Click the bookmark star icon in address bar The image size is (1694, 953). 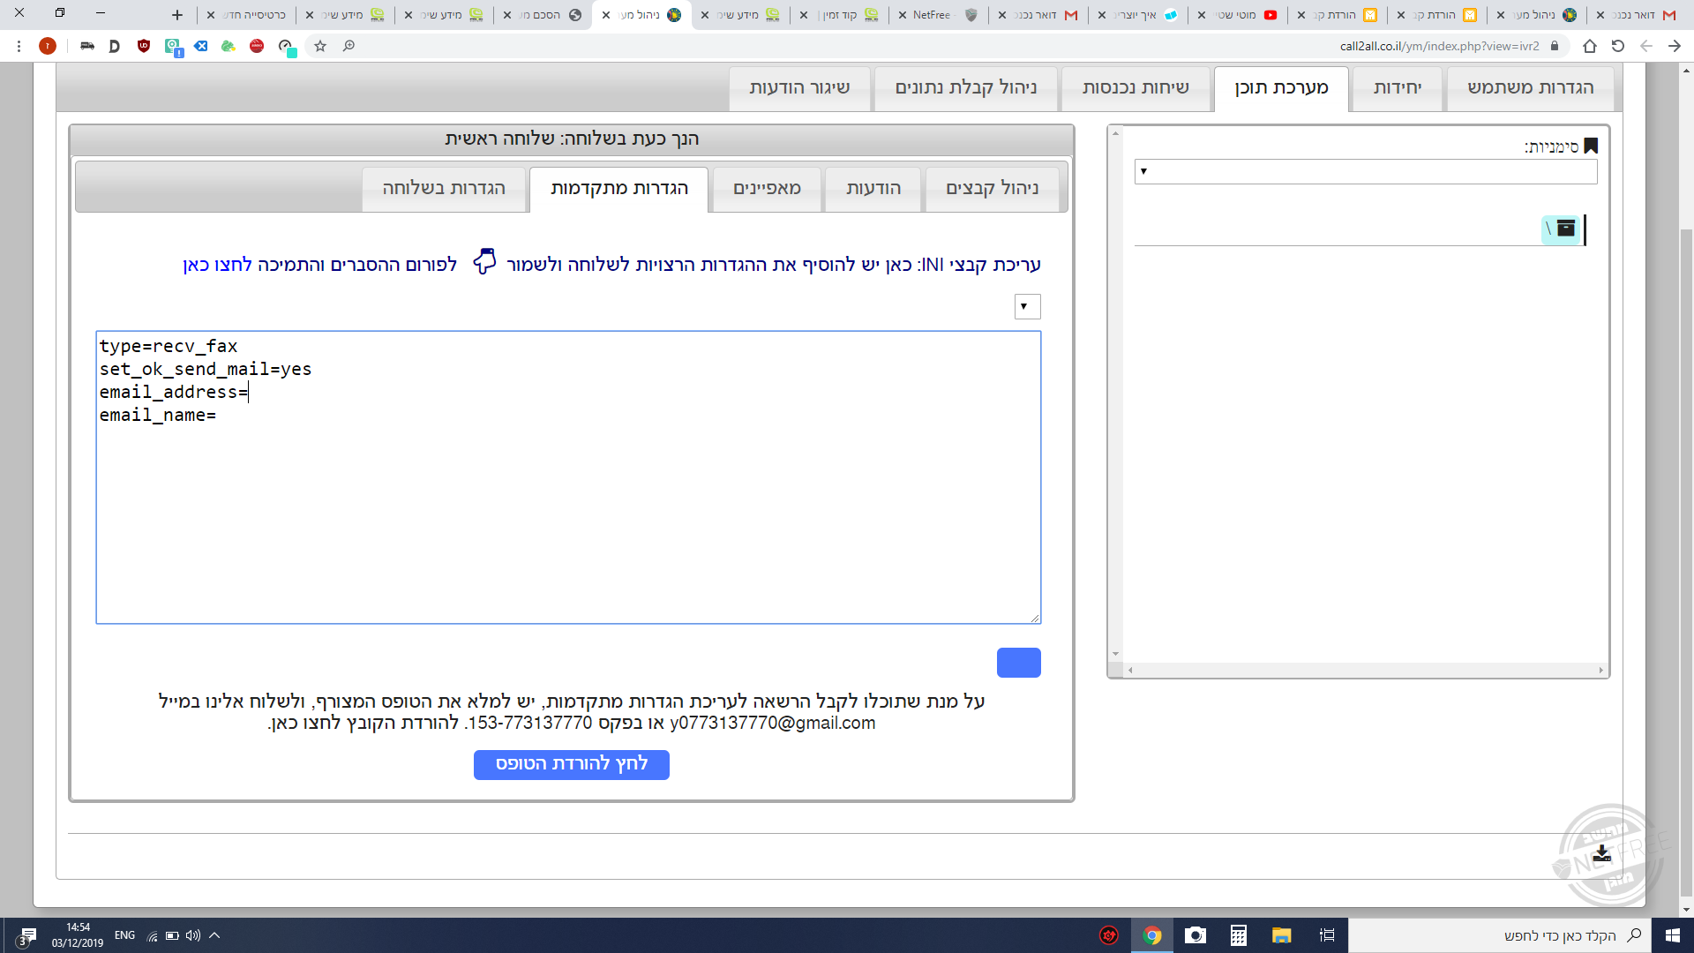point(320,46)
